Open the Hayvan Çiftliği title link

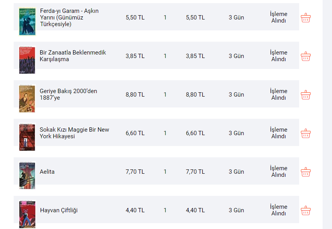(x=59, y=210)
